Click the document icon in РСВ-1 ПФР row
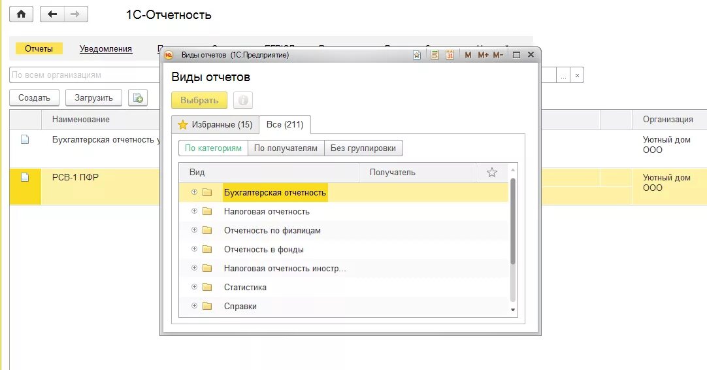 click(25, 177)
